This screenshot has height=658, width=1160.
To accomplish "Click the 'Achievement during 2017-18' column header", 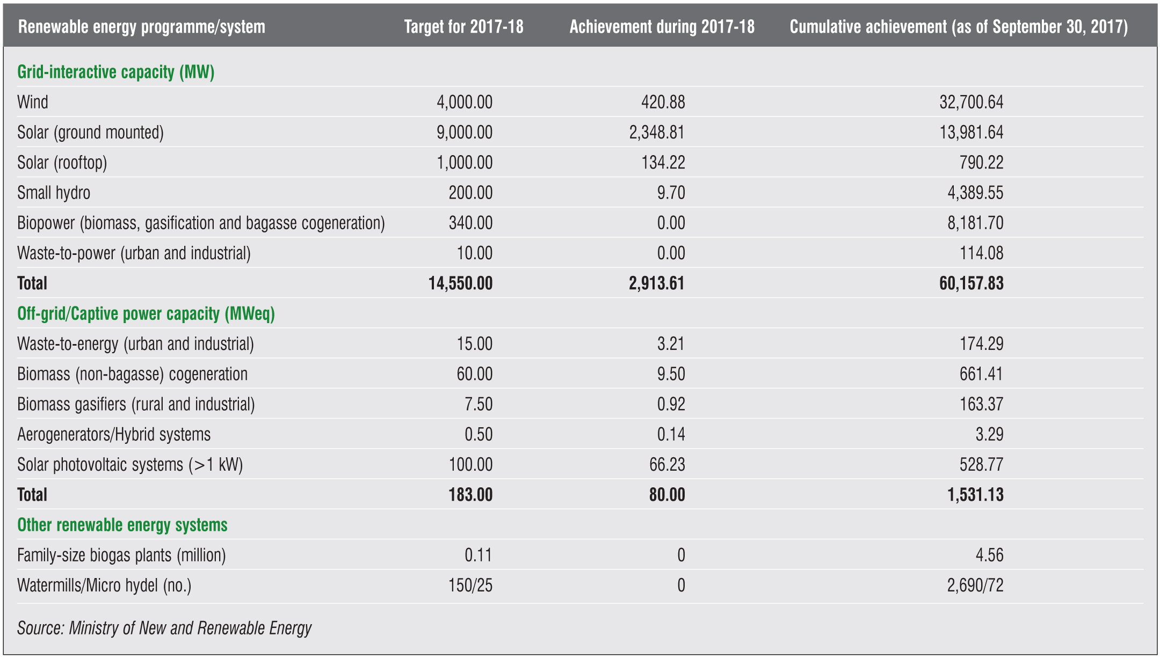I will click(662, 27).
